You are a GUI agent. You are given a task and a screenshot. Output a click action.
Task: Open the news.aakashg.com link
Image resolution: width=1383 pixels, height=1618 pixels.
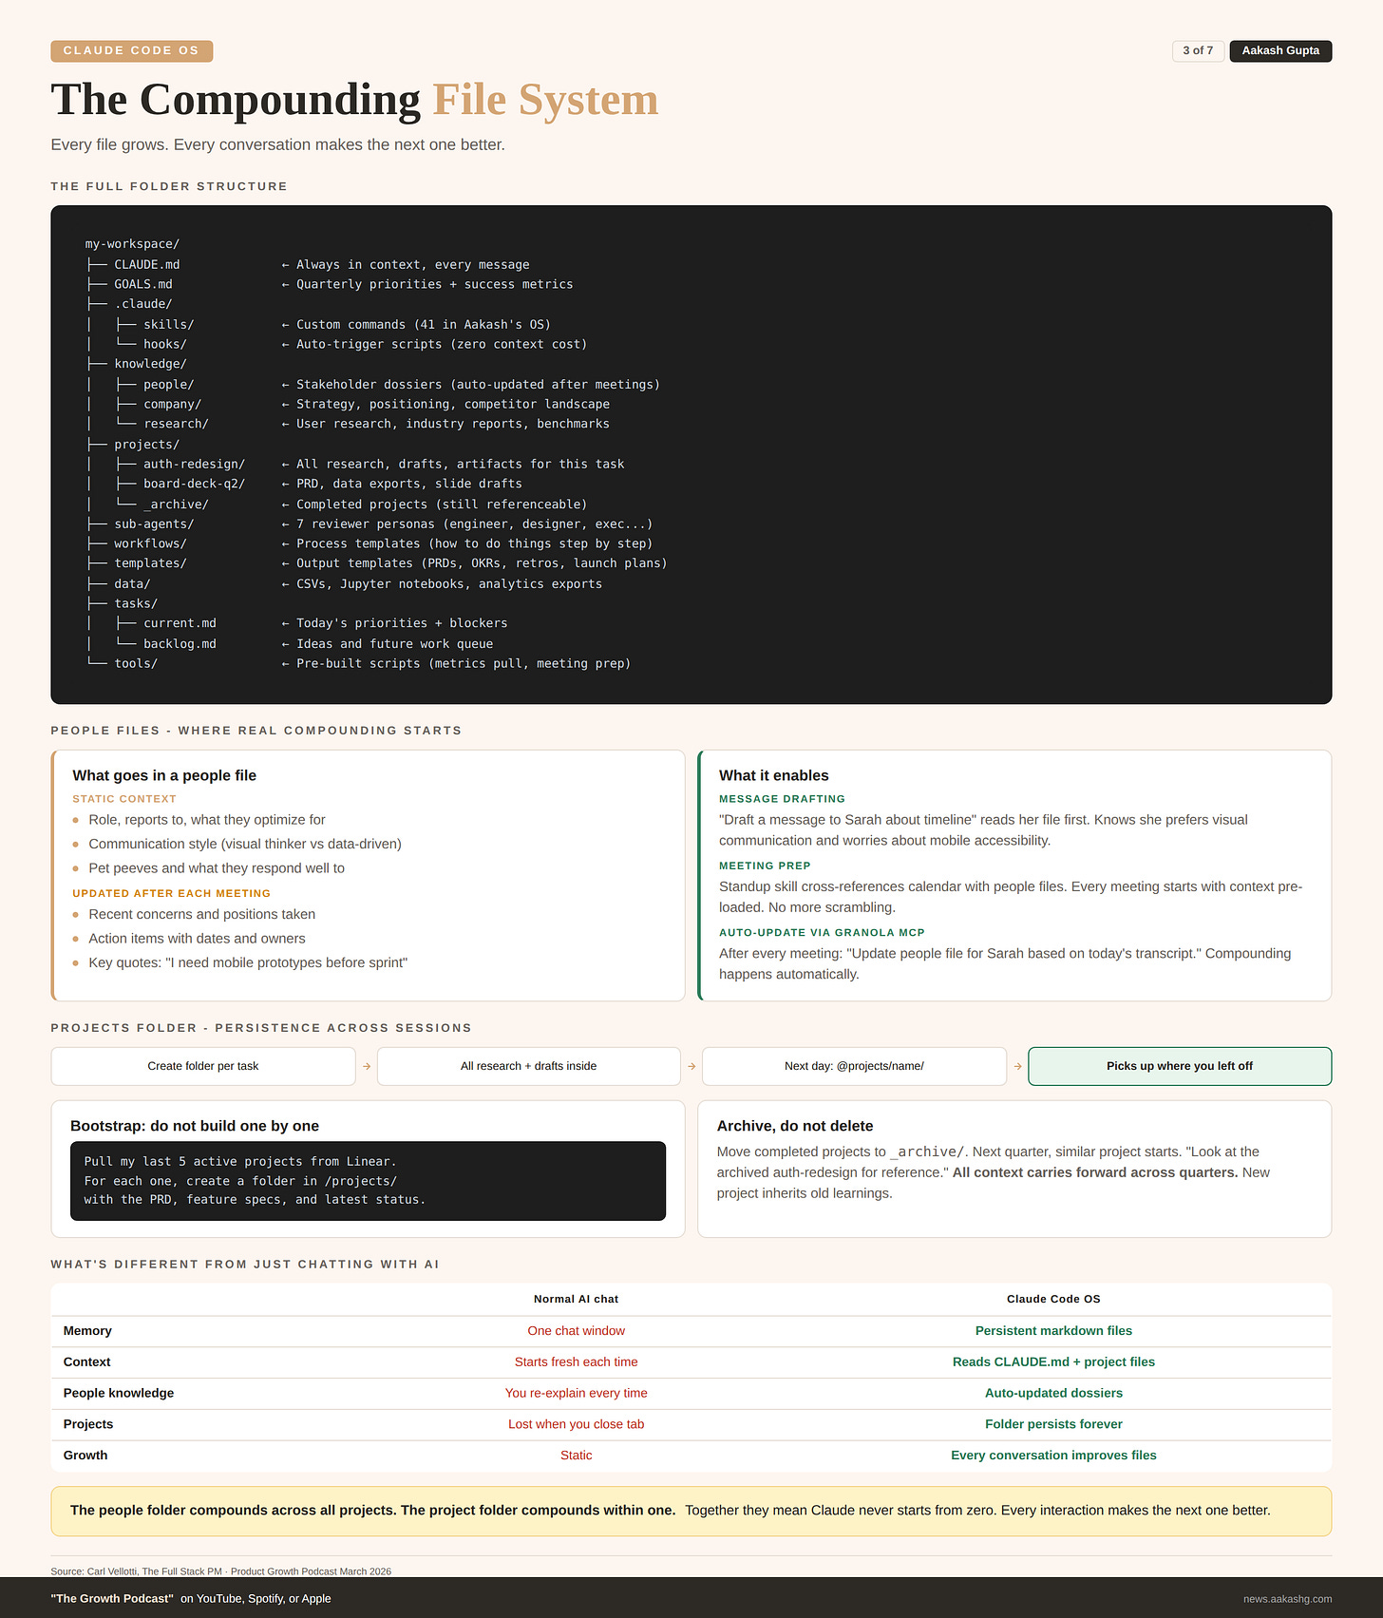pos(1287,1598)
